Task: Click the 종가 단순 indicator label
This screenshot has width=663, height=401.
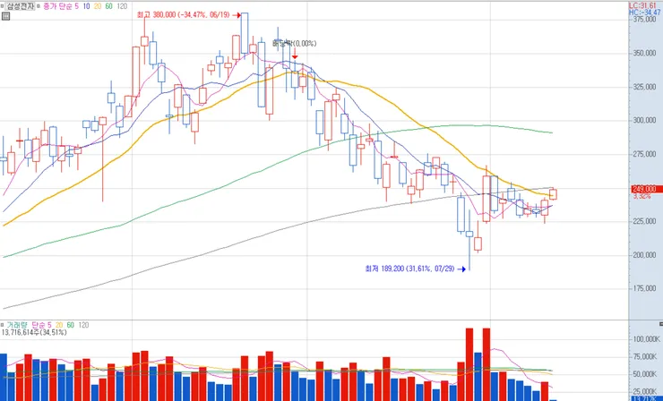Action: (58, 7)
